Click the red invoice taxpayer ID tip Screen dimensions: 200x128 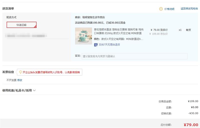(x=51, y=72)
